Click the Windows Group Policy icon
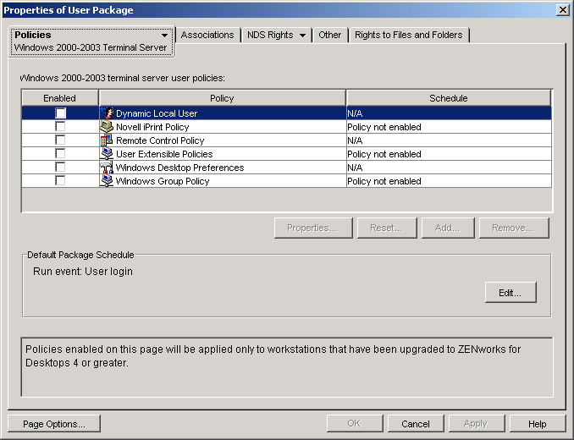Screen dimensions: 574x440 [x=107, y=181]
